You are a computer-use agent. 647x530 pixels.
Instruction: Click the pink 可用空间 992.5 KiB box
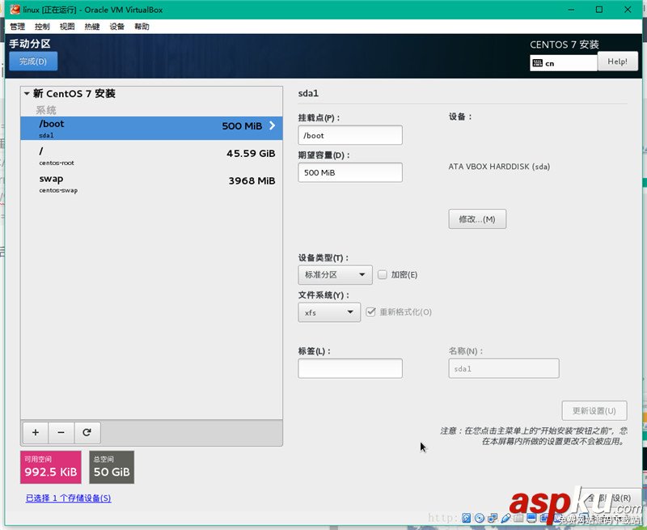click(x=51, y=467)
